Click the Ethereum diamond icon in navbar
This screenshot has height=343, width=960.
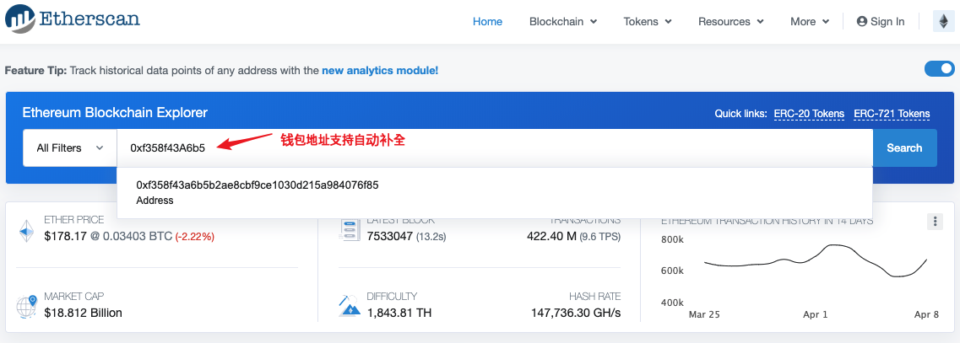943,21
